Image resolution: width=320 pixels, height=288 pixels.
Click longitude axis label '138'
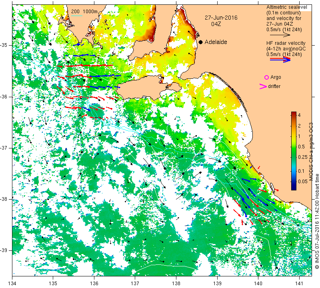pyautogui.click(x=176, y=283)
